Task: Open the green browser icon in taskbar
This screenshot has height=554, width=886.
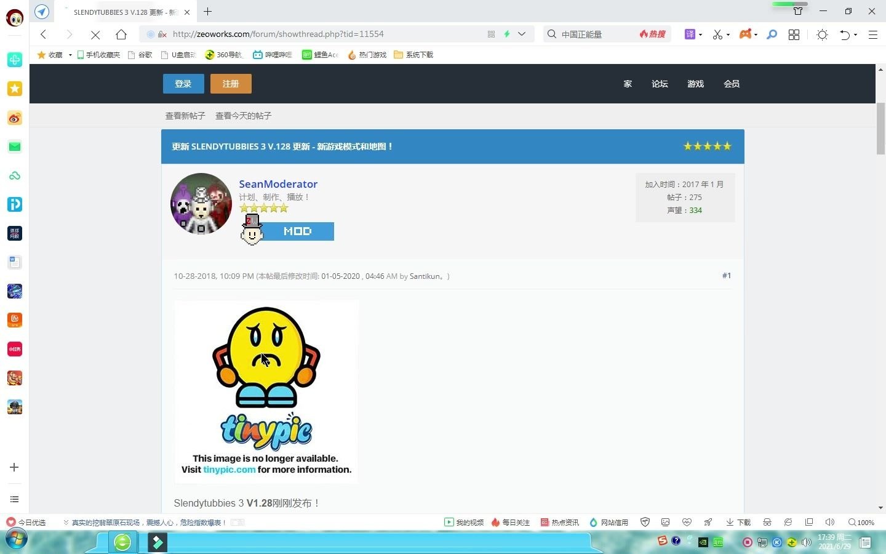Action: [x=122, y=542]
